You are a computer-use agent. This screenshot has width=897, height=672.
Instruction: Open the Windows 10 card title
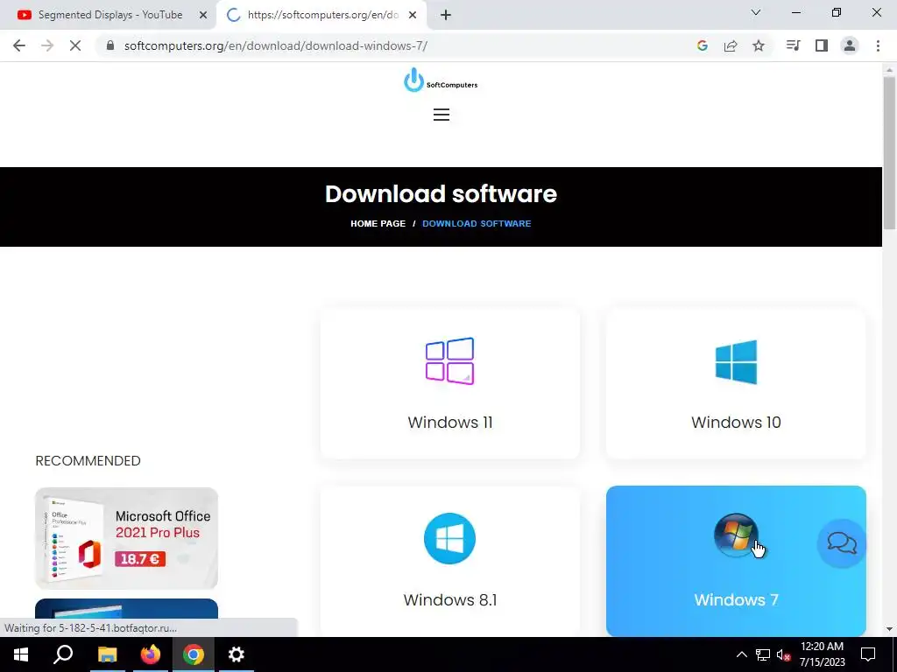(x=736, y=423)
